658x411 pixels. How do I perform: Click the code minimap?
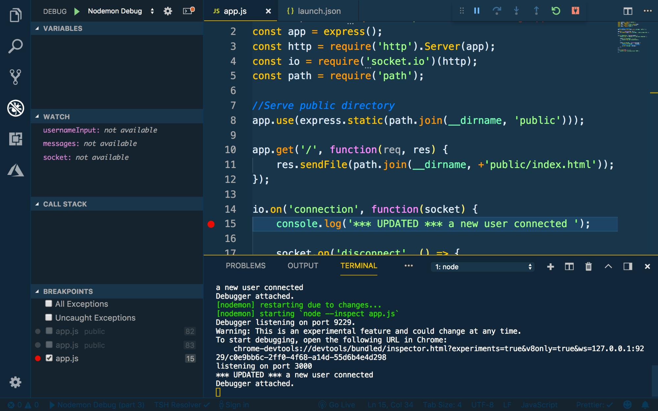coord(633,37)
